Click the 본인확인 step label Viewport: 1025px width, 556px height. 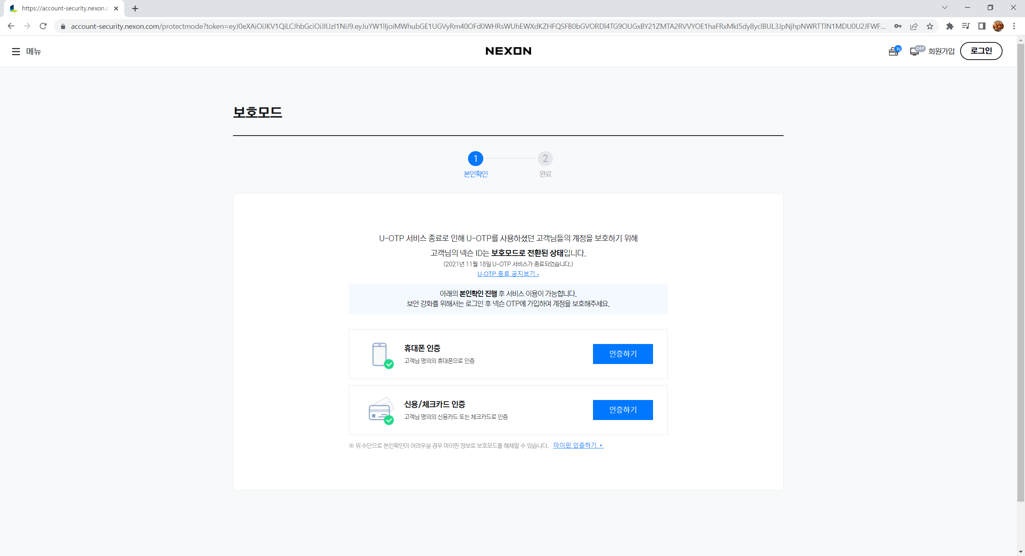tap(475, 174)
